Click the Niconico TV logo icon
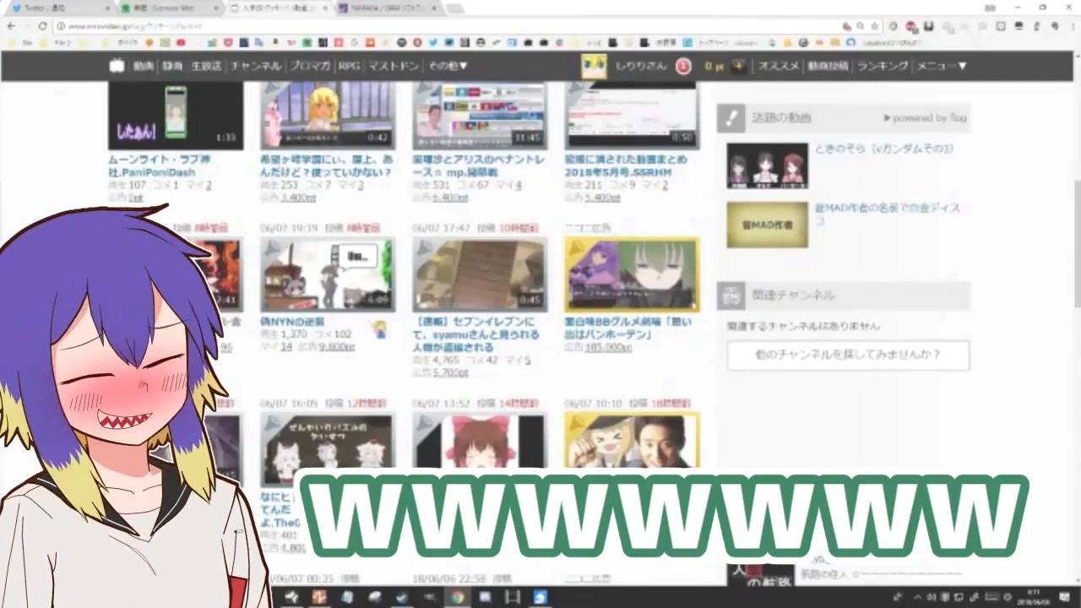The width and height of the screenshot is (1081, 608). click(117, 66)
